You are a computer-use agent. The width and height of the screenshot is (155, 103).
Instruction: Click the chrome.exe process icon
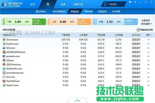[x=4, y=40]
